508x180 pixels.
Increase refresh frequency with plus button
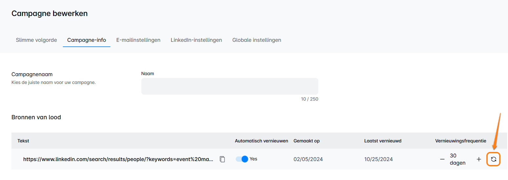479,159
